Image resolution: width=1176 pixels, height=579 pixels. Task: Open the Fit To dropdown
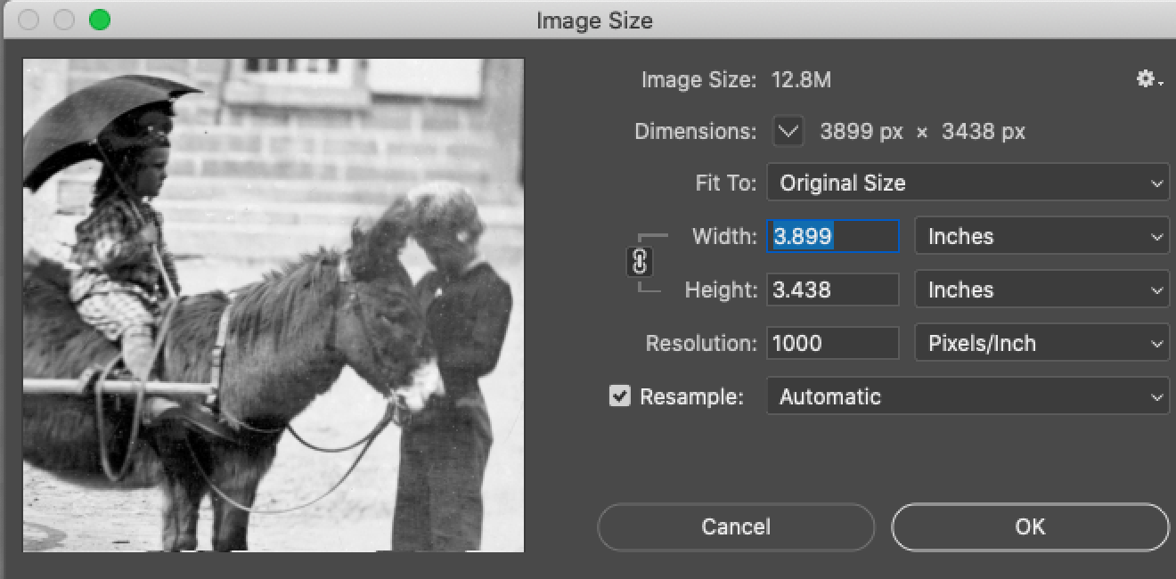click(968, 183)
